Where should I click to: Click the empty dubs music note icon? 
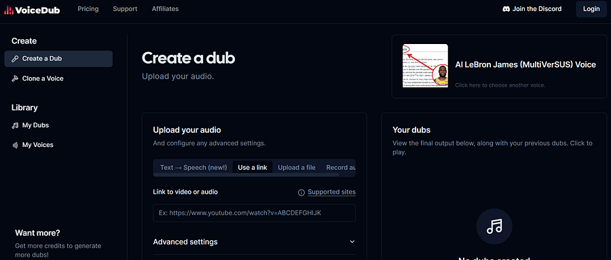[x=494, y=226]
